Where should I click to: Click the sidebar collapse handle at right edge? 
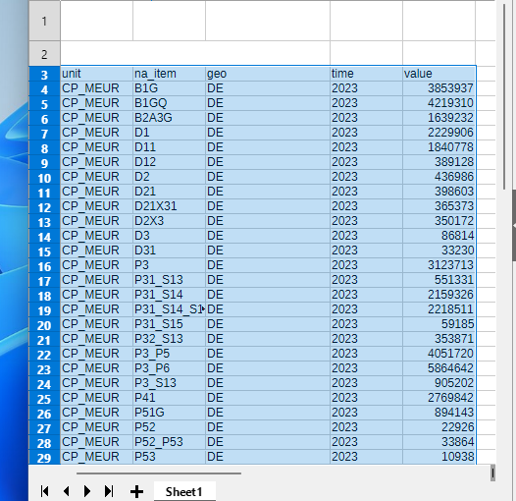tap(514, 226)
